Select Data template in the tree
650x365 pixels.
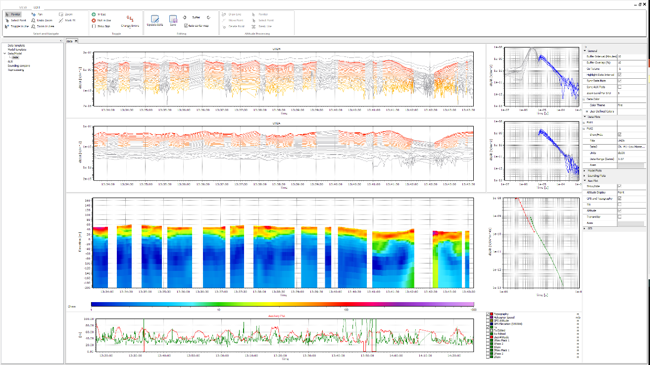16,46
